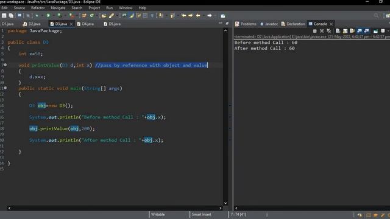This screenshot has width=390, height=219.
Task: Click the Toggle Mark Occurrences highlighter icon
Action: [x=132, y=16]
